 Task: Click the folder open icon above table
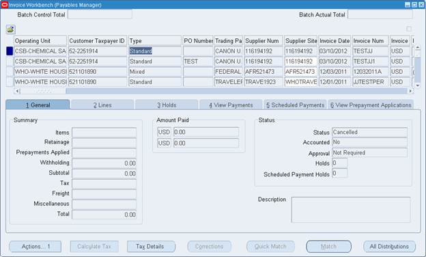11,29
